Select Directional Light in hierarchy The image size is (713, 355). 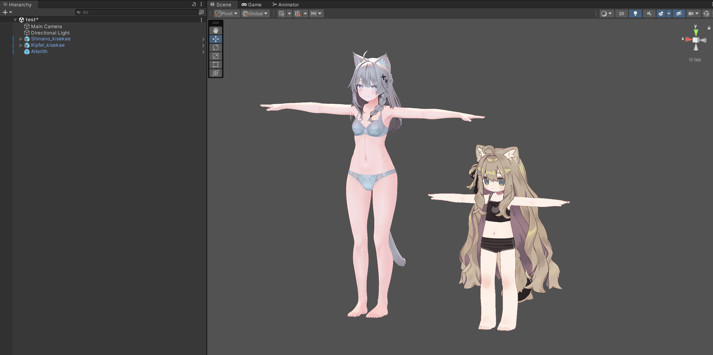click(x=50, y=33)
